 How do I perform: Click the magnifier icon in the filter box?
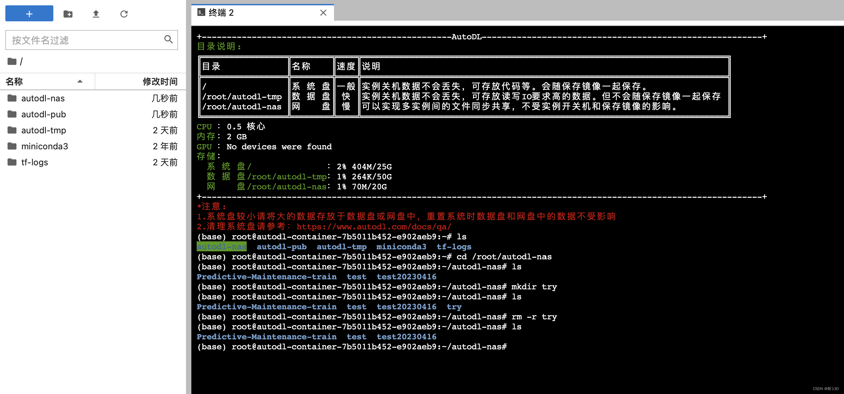pos(168,40)
